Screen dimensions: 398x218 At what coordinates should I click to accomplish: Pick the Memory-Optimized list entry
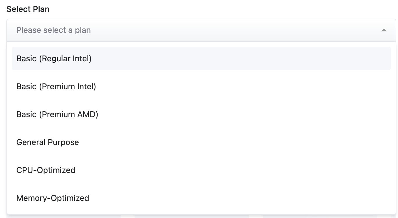click(x=53, y=198)
